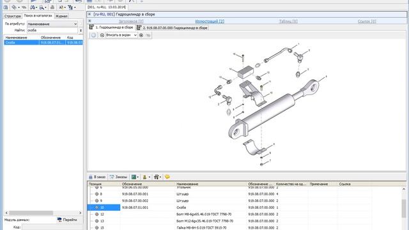409x230 pixels.
Task: Click the 'Наименование' column header in the parts table
Action: (x=212, y=184)
